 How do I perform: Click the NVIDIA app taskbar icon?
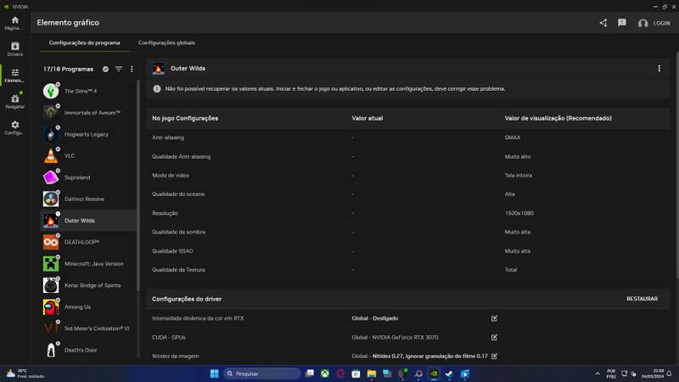tap(434, 374)
